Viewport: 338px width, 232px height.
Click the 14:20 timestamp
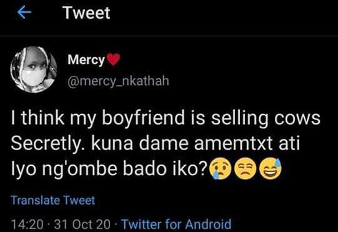coord(27,224)
